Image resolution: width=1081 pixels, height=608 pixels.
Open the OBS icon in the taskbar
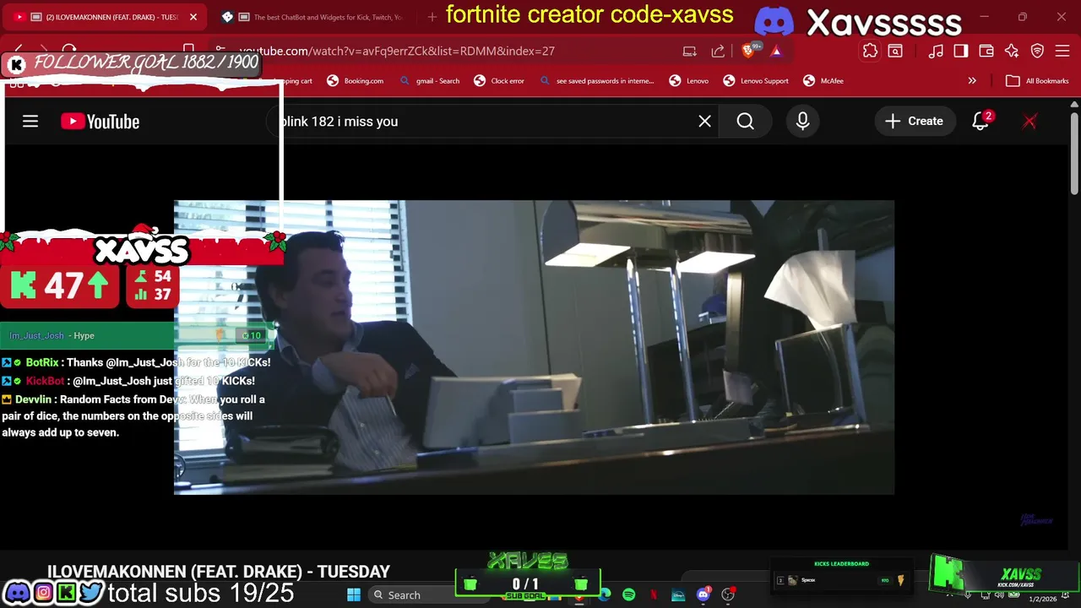[728, 594]
